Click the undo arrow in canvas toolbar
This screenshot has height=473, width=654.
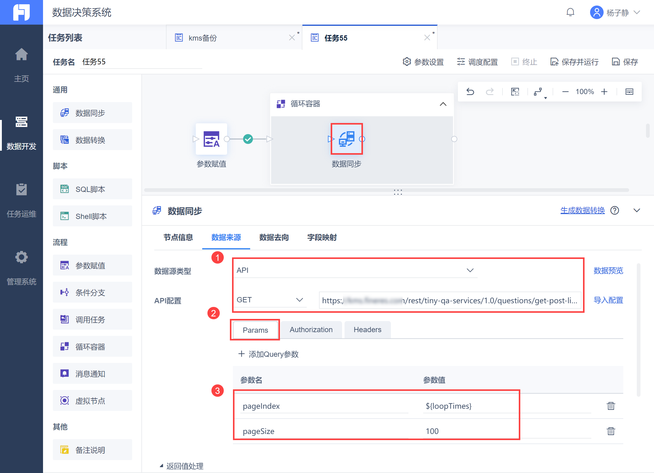[470, 92]
